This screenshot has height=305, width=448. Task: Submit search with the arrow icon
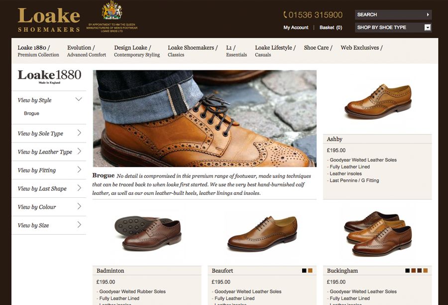(x=428, y=14)
